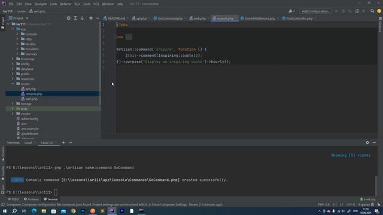
Task: Click Add Configuration button
Action: click(x=315, y=11)
